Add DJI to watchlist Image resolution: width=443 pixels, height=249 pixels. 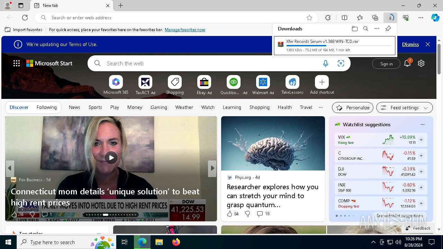pos(421,172)
